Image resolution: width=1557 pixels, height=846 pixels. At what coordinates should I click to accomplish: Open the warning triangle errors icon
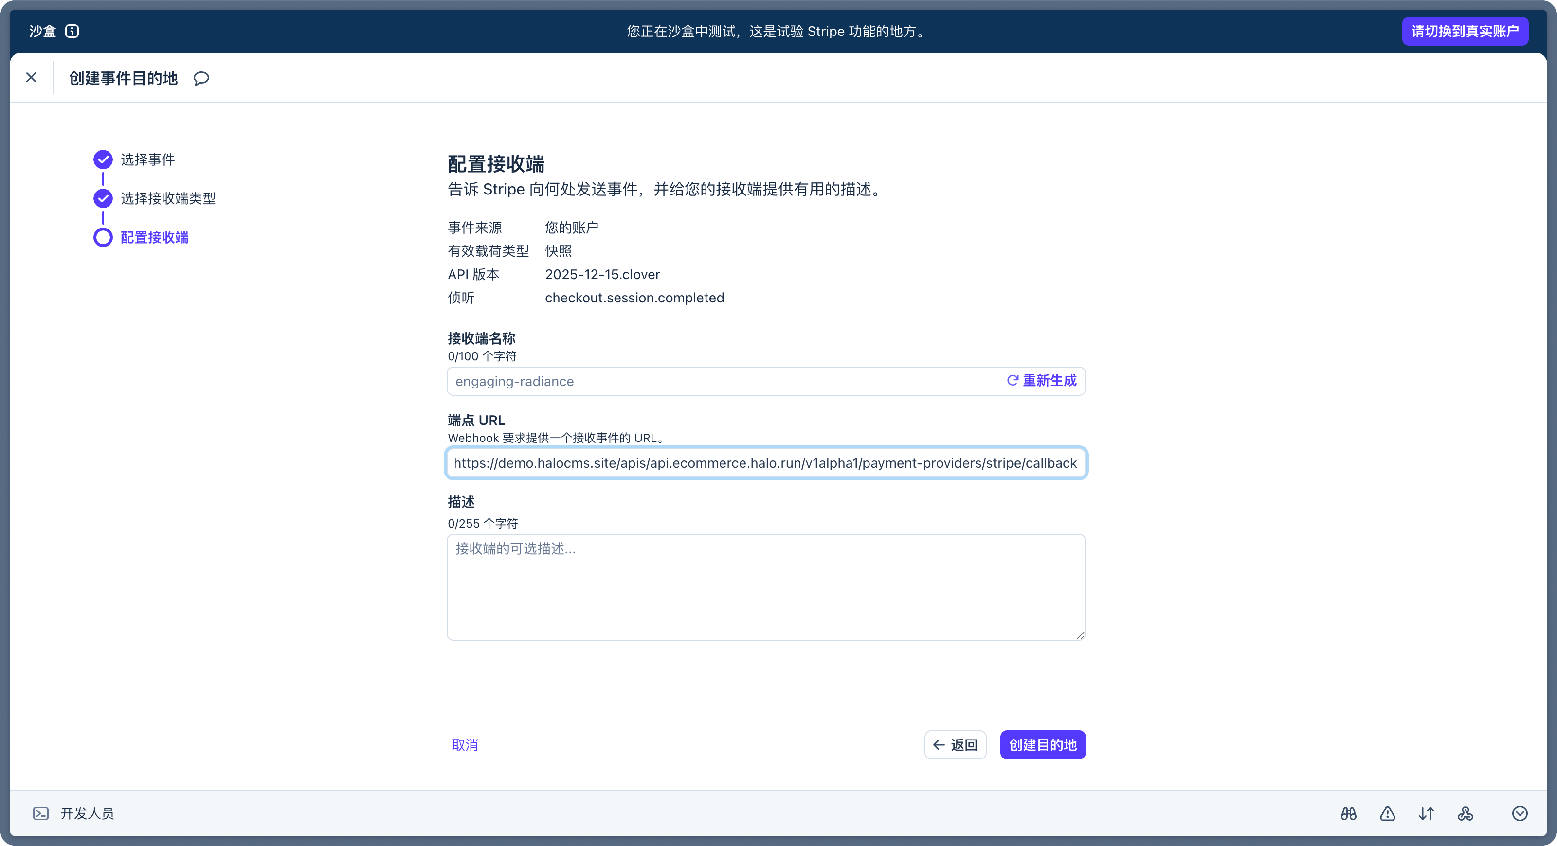[x=1388, y=813]
